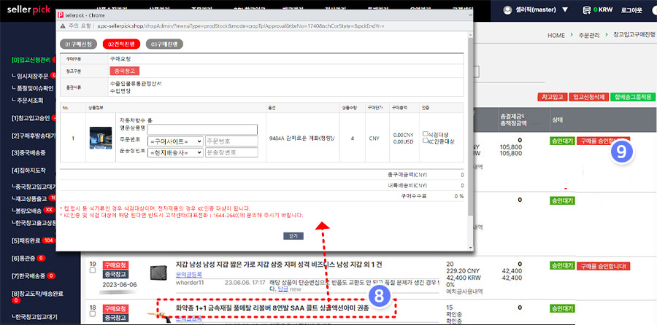Viewport: 657px width, 325px height.
Task: Expand the 셀러픽(master) account menu arrow
Action: pos(564,10)
